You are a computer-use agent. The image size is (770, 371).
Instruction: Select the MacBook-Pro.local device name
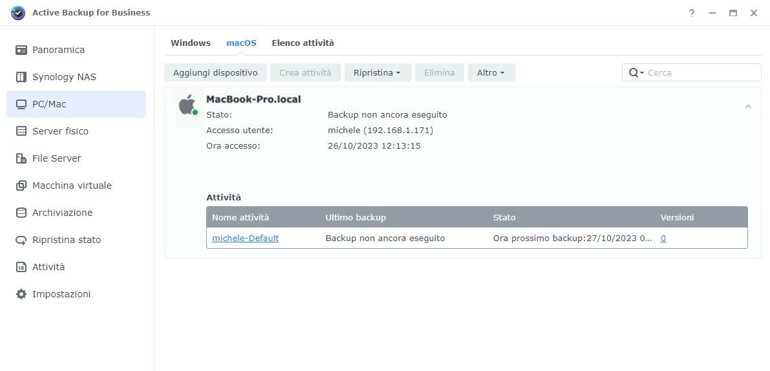pos(253,100)
